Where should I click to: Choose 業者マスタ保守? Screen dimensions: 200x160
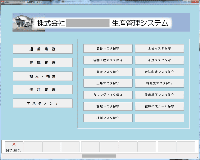click(108, 72)
